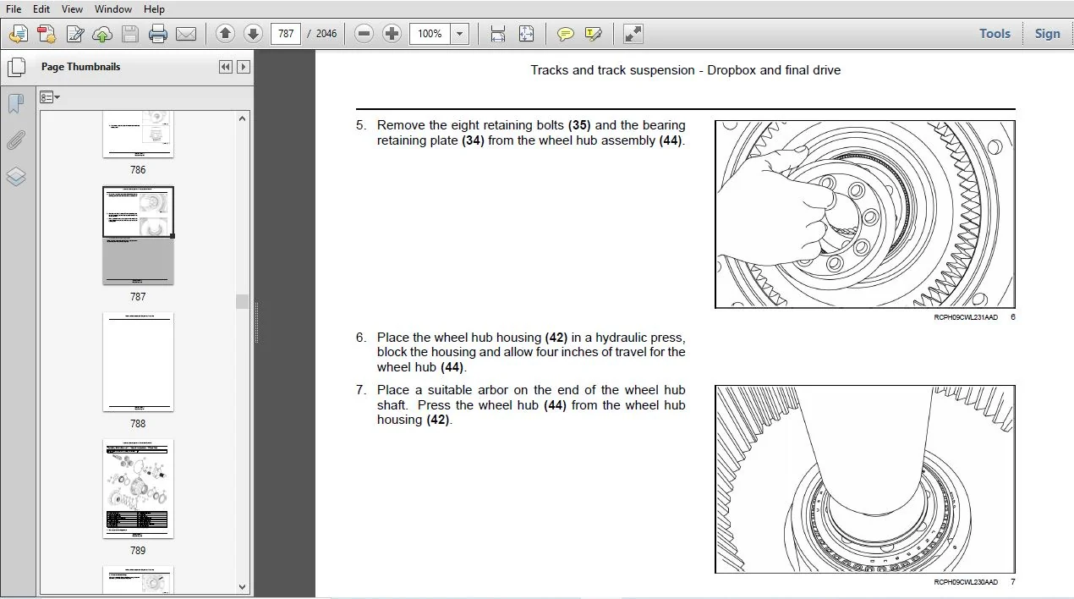
Task: Click the panel expand right-arrow button
Action: (x=244, y=67)
